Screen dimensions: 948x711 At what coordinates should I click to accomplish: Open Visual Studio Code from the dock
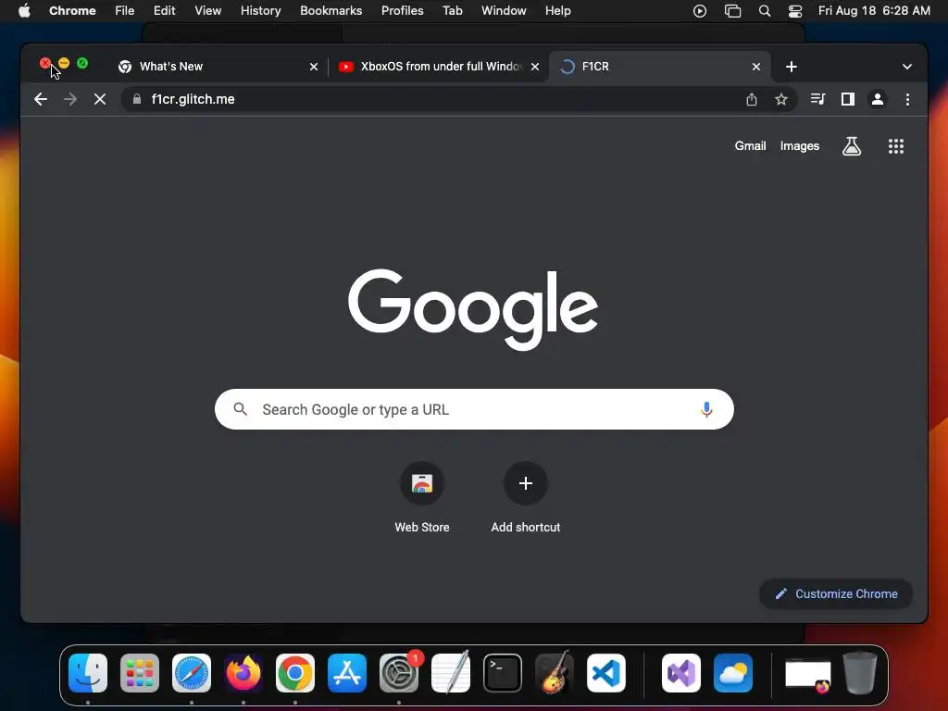pos(605,673)
